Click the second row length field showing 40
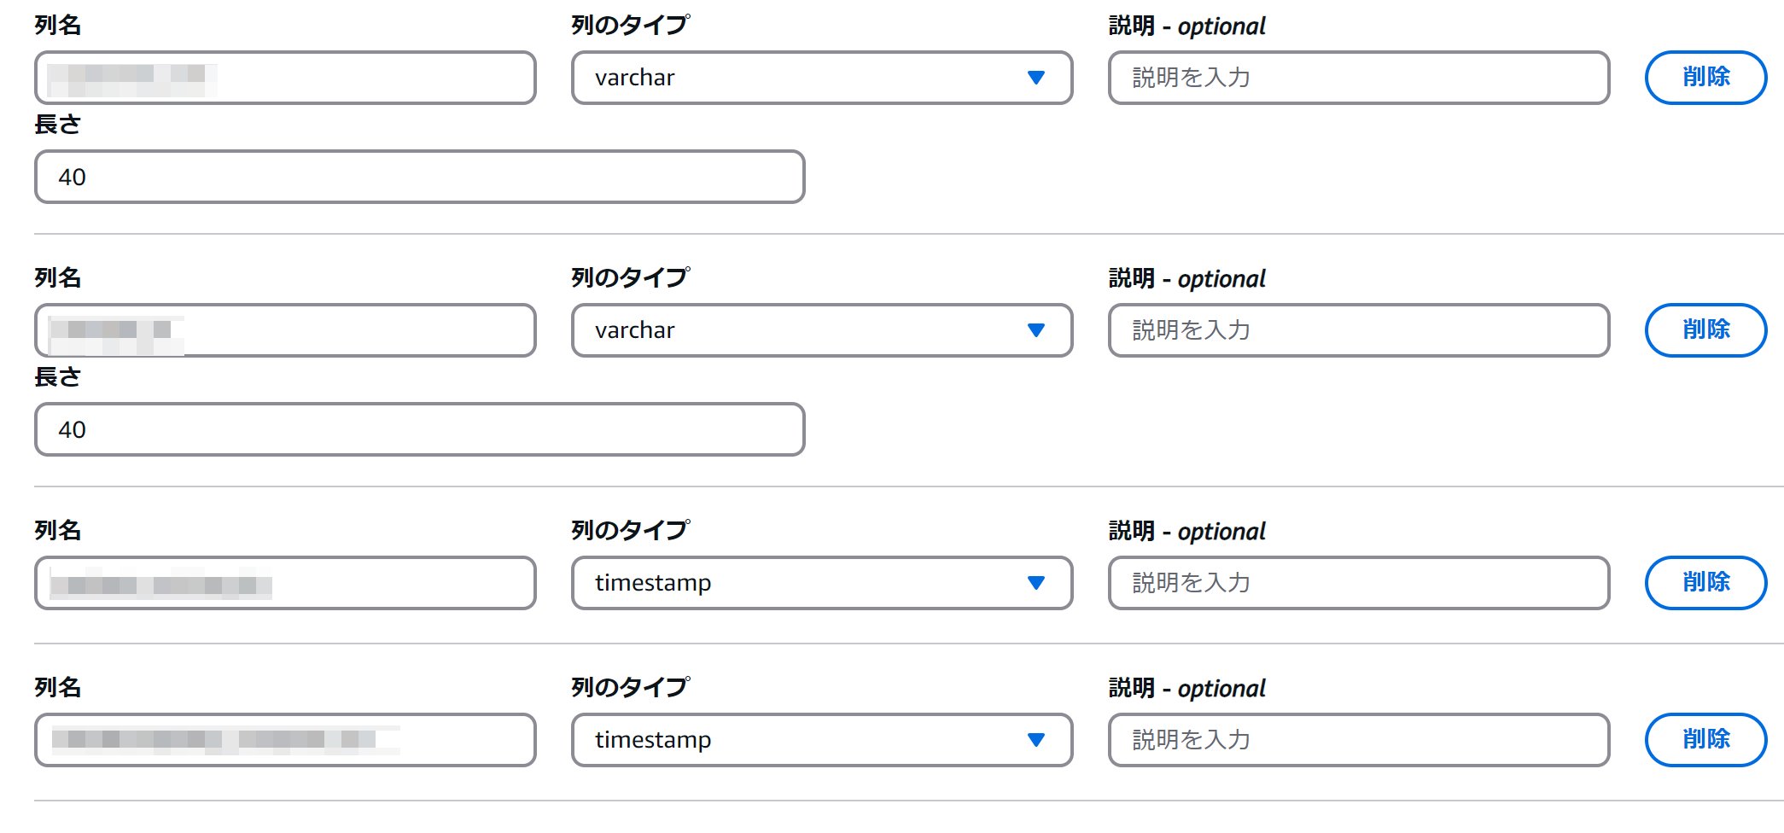Screen dimensions: 1784x833 [x=419, y=429]
